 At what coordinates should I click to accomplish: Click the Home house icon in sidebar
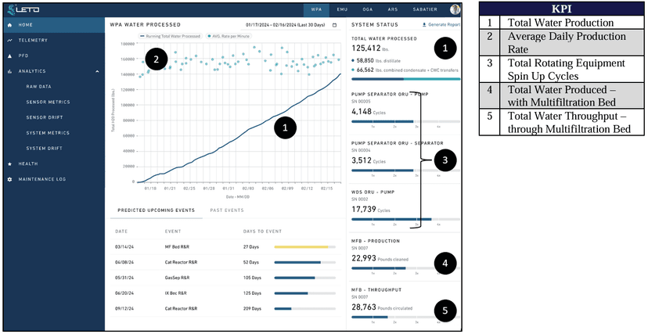coord(9,25)
